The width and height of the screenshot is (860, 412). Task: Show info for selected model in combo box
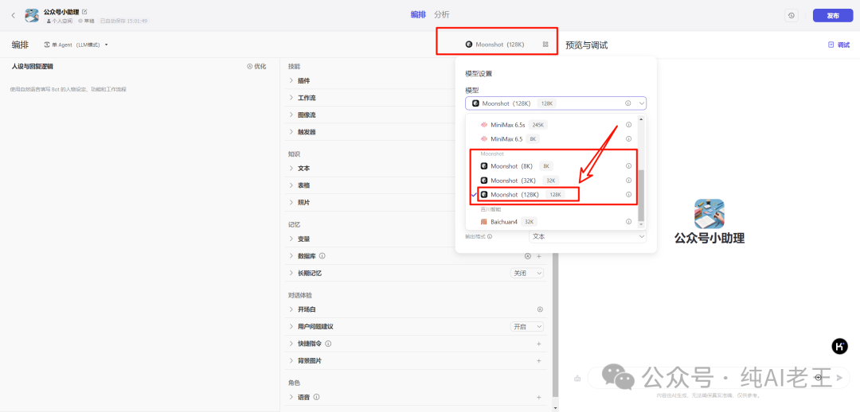[x=628, y=103]
